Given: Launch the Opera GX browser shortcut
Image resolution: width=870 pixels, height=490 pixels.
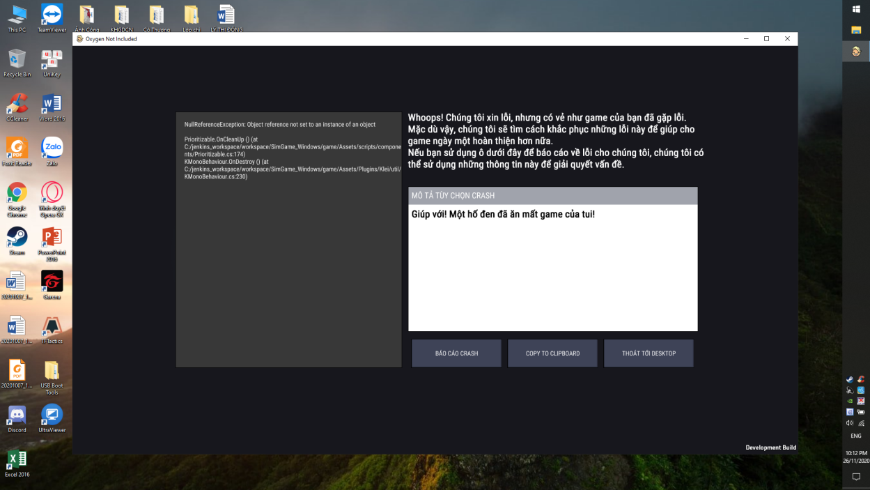Looking at the screenshot, I should (x=52, y=200).
